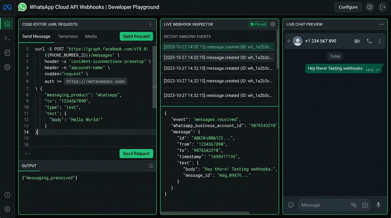The width and height of the screenshot is (391, 218).
Task: Open the camera from the message bar
Action: point(365,205)
